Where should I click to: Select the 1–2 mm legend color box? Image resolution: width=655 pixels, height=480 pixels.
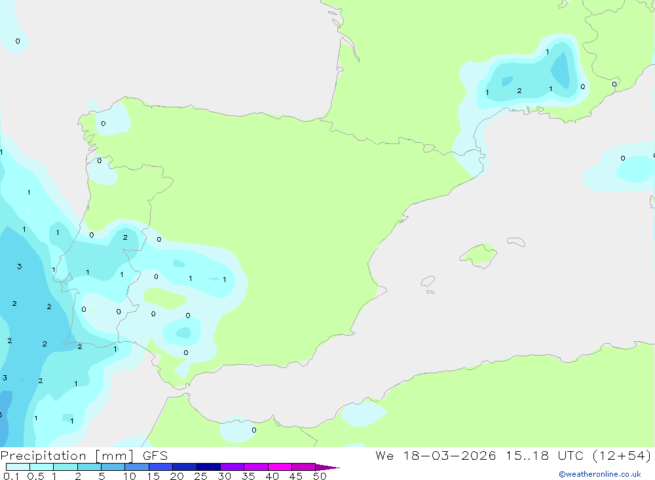(65, 467)
